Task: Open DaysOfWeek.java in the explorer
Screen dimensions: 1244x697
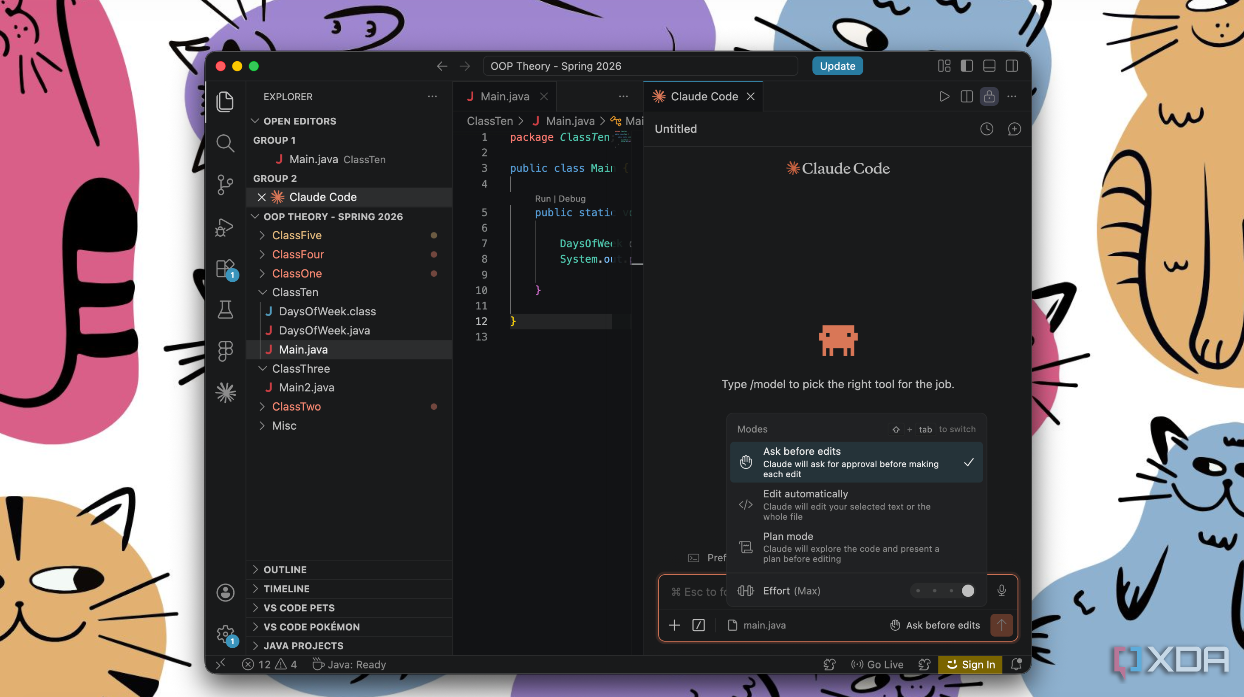Action: 349,330
